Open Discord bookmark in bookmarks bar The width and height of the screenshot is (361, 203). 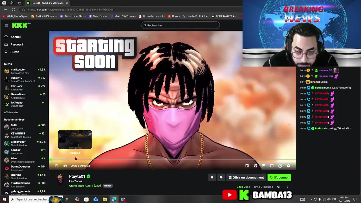click(x=73, y=16)
